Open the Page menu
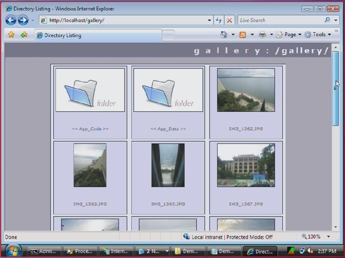 click(x=288, y=35)
